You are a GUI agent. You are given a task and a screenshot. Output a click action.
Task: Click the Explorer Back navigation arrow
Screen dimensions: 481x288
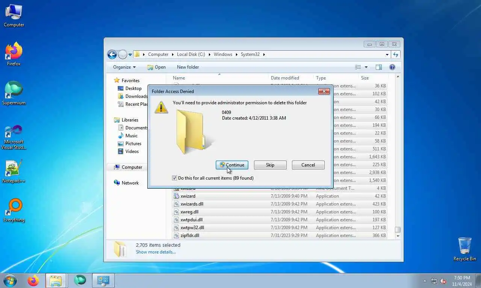click(x=112, y=54)
